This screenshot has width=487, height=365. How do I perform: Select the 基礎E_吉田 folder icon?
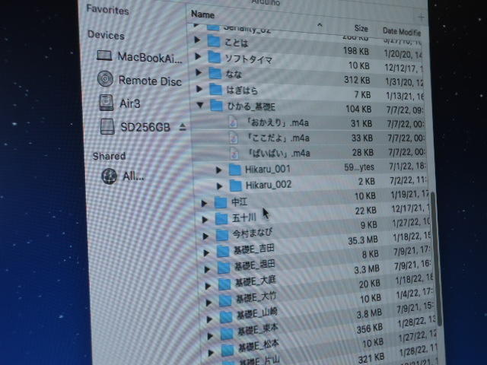coord(223,252)
